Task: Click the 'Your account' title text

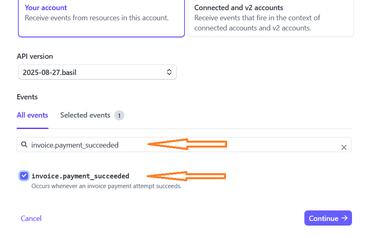Action: pos(46,8)
